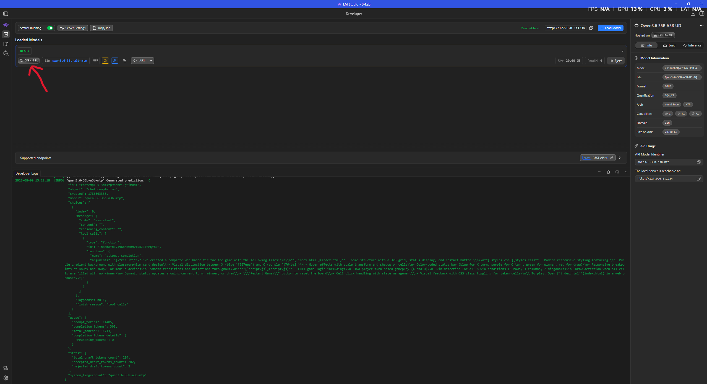The height and width of the screenshot is (384, 707).
Task: Click the Reasoning capability chip
Action: coord(695,114)
